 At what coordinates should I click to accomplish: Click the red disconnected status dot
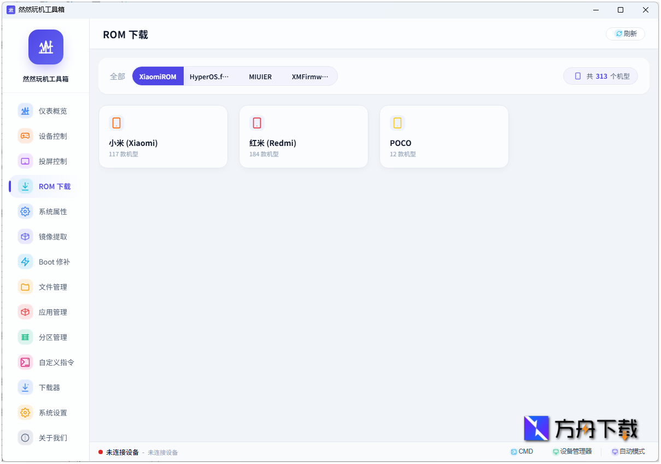pos(101,452)
